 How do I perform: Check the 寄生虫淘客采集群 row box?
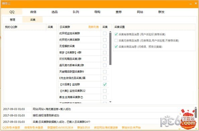(x=105, y=97)
